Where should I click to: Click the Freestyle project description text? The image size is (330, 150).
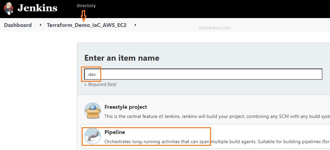pos(217,116)
